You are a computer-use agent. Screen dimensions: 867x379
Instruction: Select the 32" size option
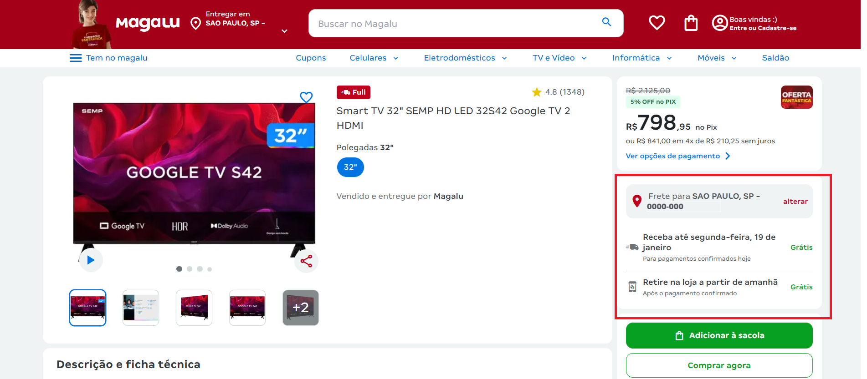pyautogui.click(x=350, y=167)
